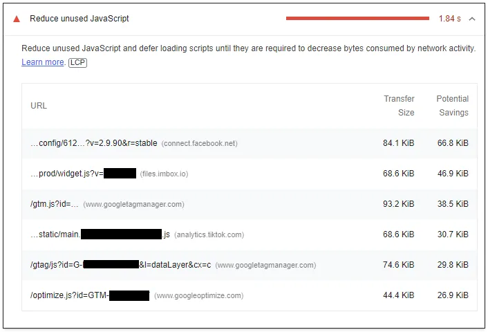
Task: Click the Potential Savings column header
Action: point(452,106)
